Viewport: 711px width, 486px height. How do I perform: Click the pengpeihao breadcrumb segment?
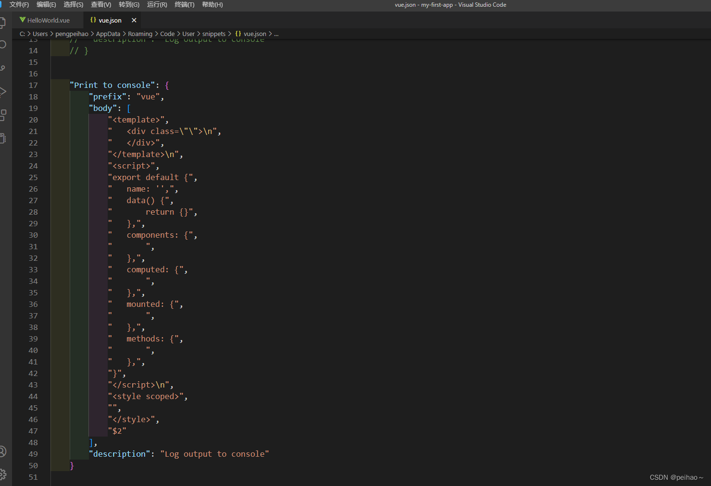(x=72, y=34)
